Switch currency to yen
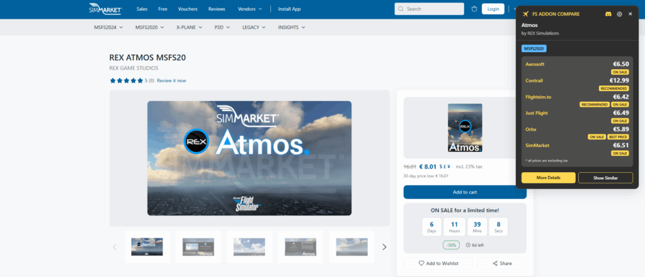 [x=448, y=166]
